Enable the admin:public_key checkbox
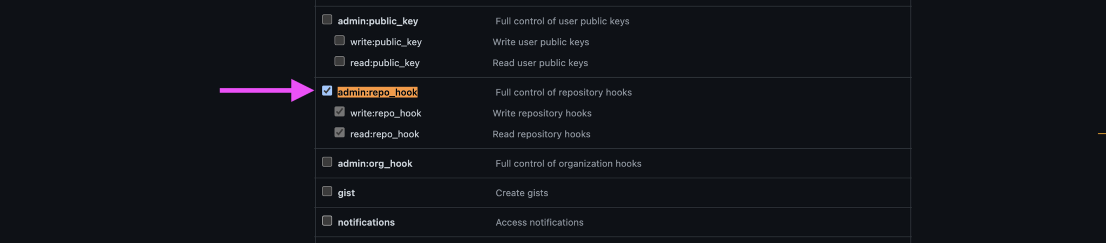Viewport: 1106px width, 243px height. point(327,20)
